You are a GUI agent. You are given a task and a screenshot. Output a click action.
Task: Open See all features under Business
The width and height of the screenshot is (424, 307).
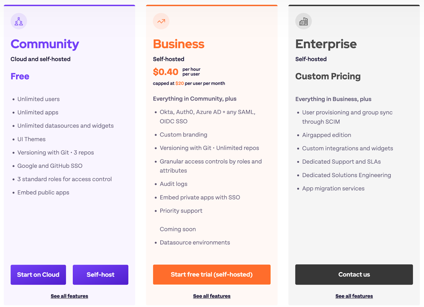[212, 296]
